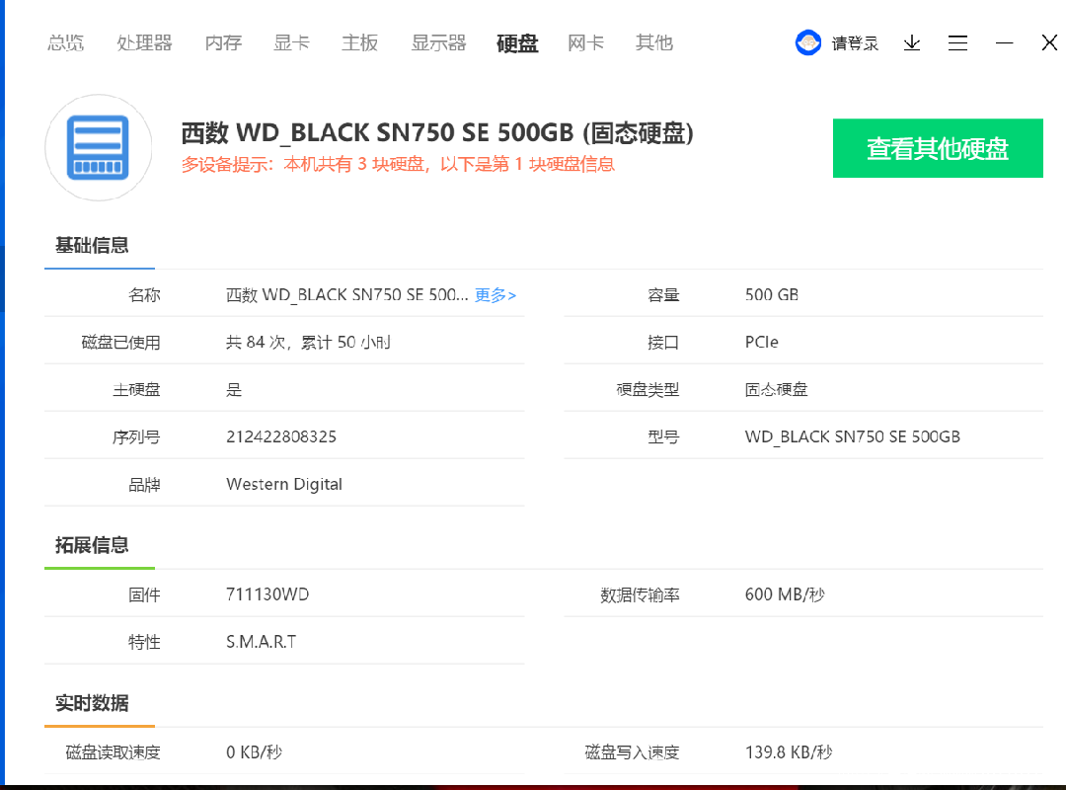Click the feature value S.M.A.R.T

[261, 642]
